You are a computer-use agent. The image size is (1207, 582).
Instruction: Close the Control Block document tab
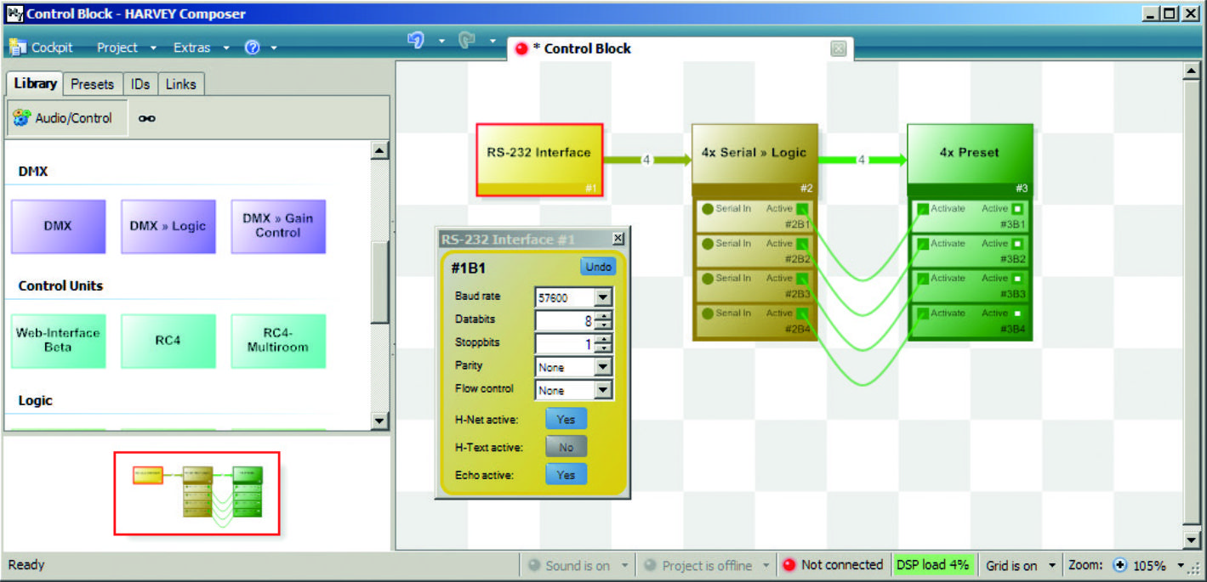click(839, 49)
